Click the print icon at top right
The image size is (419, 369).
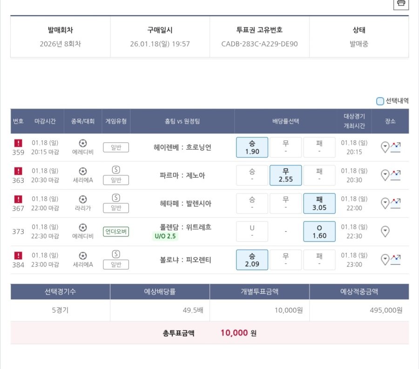401,4
